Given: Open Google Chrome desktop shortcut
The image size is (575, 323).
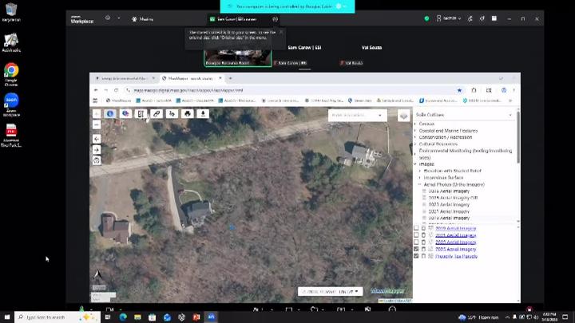Looking at the screenshot, I should point(11,74).
